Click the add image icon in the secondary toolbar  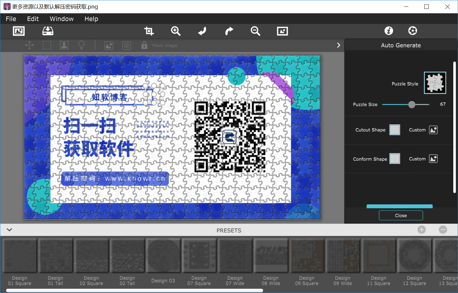109,45
